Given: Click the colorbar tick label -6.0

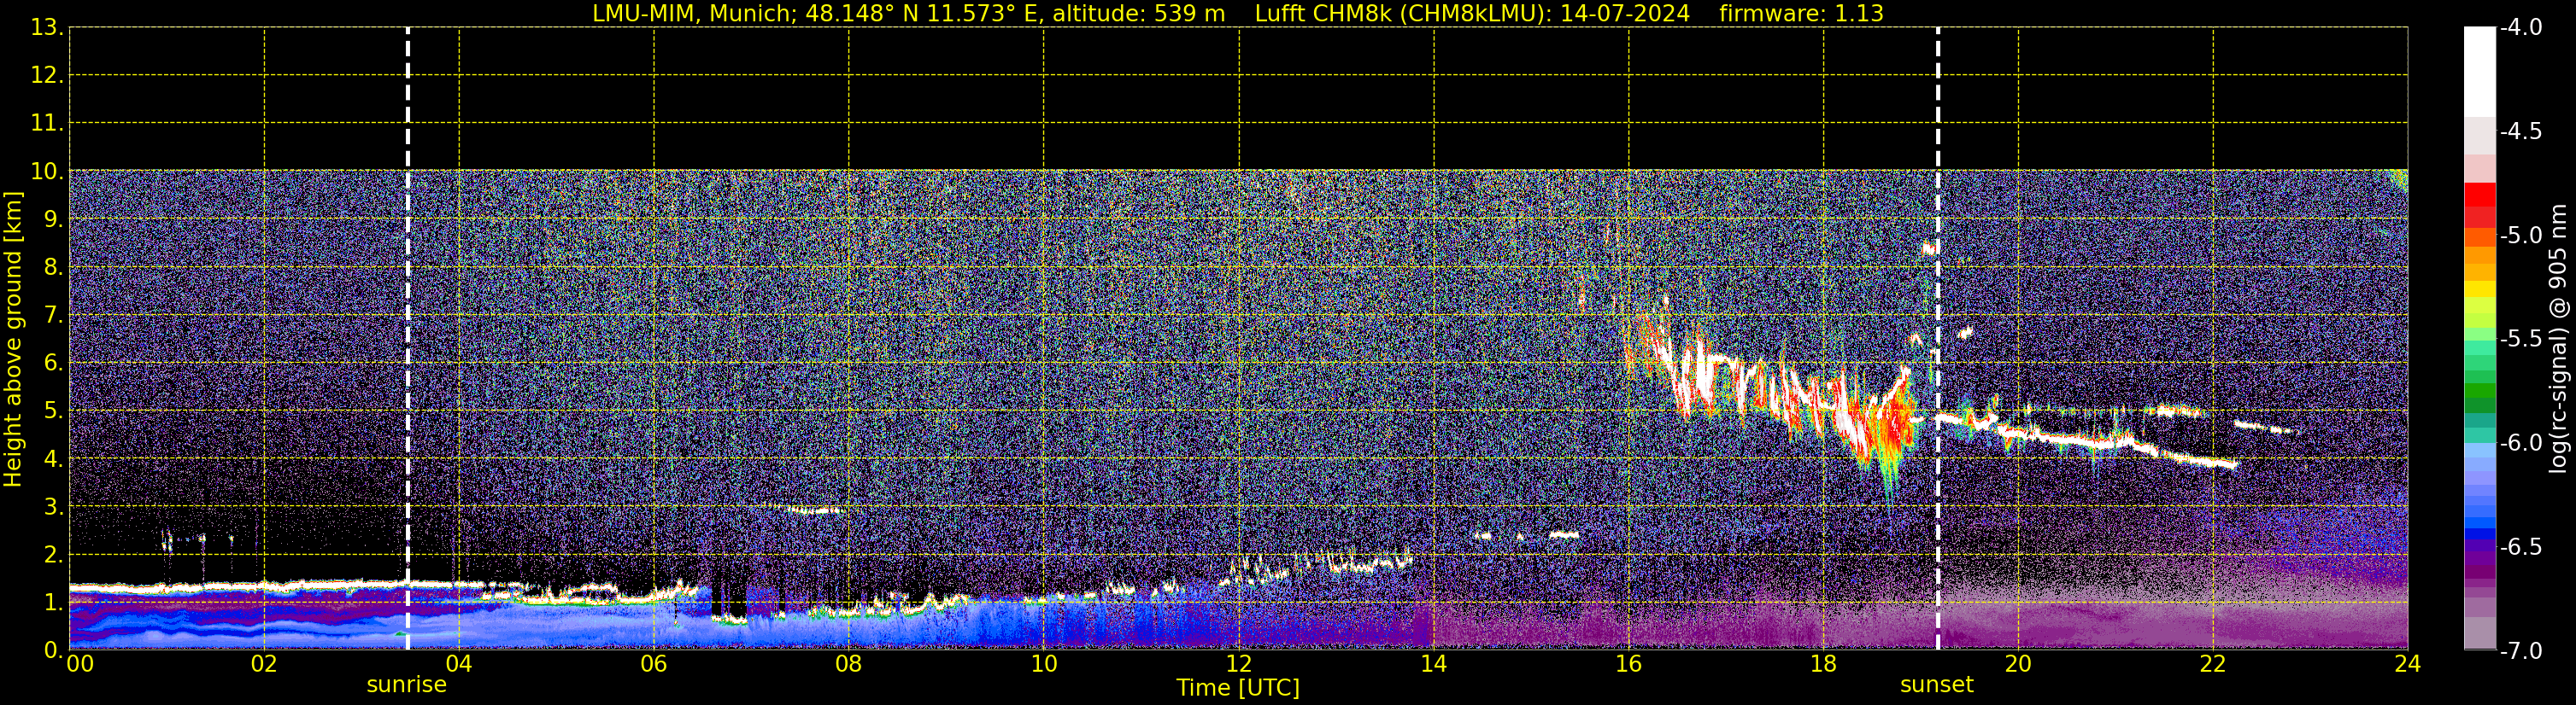Looking at the screenshot, I should tap(2522, 442).
